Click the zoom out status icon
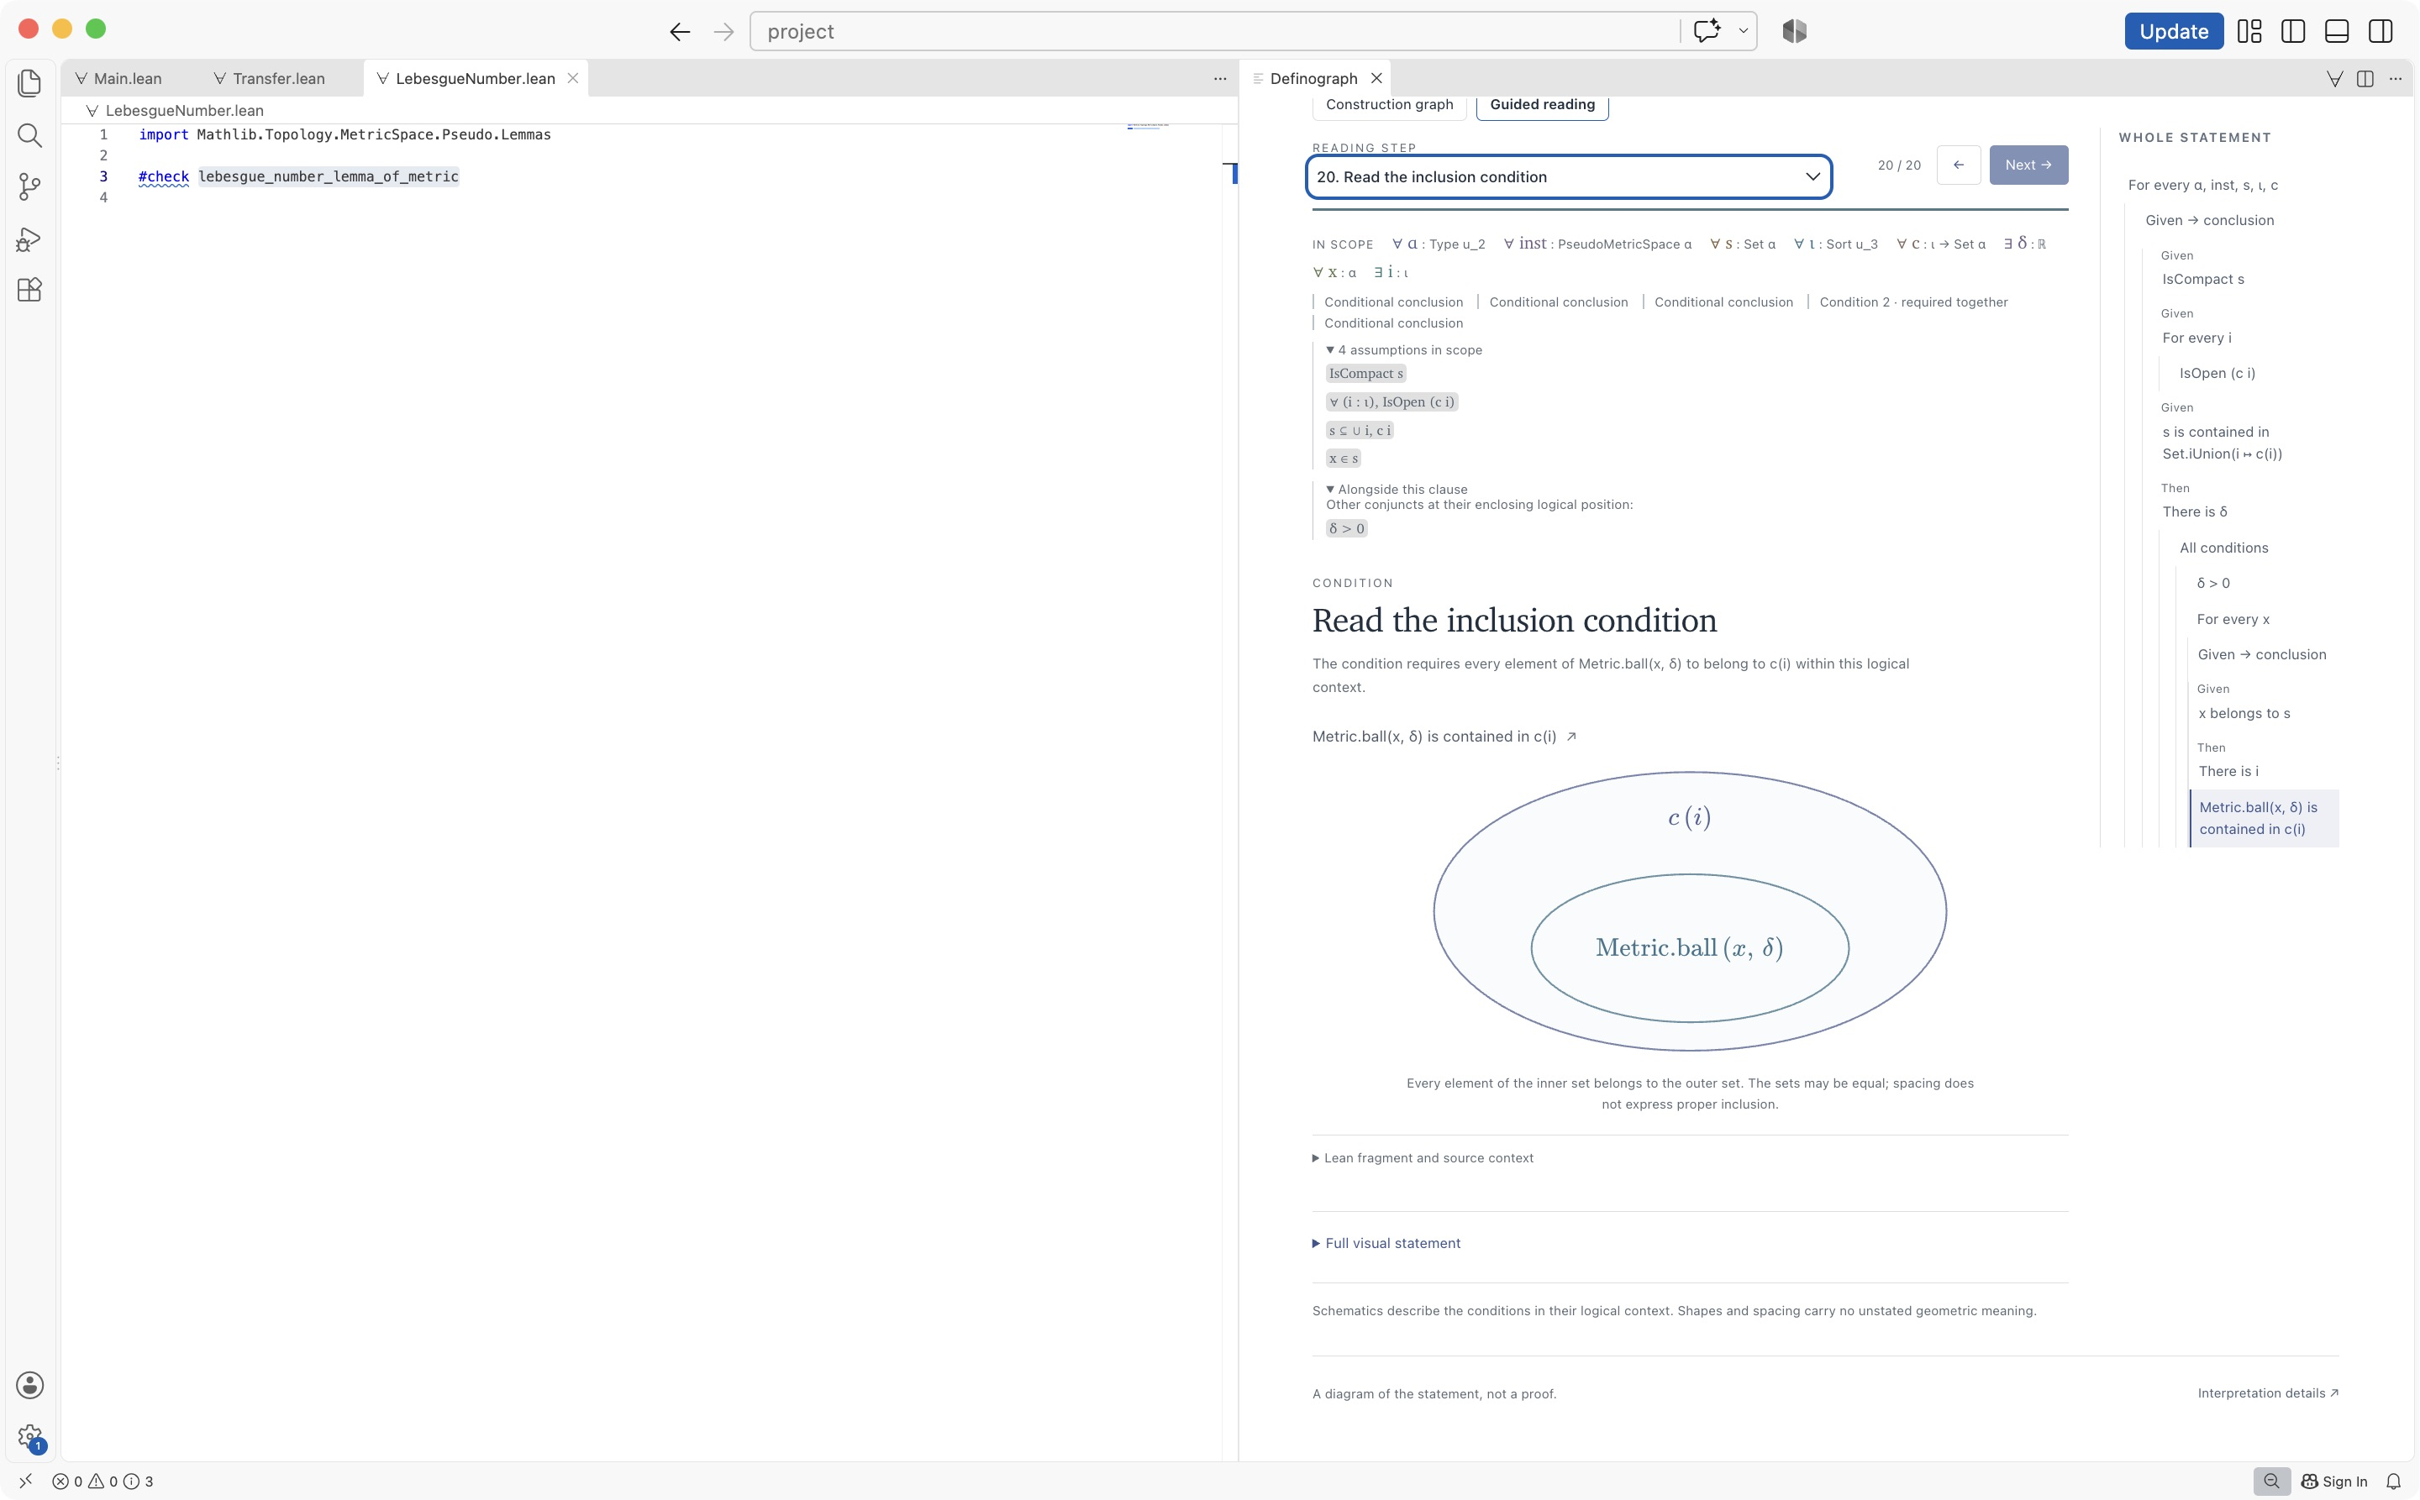 tap(2271, 1482)
